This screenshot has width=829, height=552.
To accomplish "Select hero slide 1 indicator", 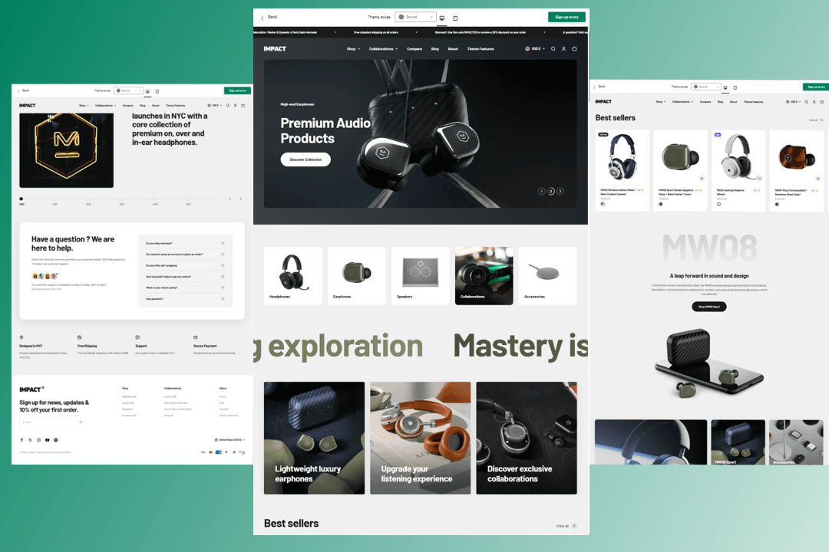I will (541, 191).
